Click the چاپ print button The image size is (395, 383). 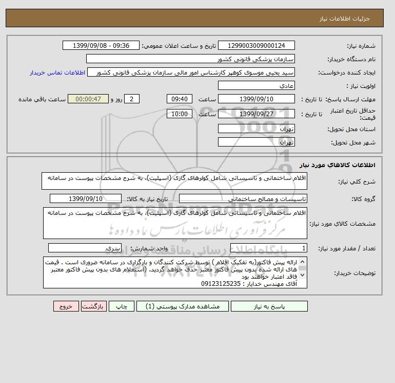coord(122,306)
